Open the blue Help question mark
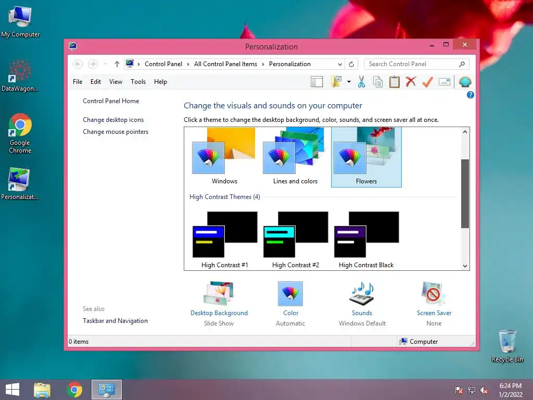Viewport: 533px width, 400px height. click(x=470, y=95)
